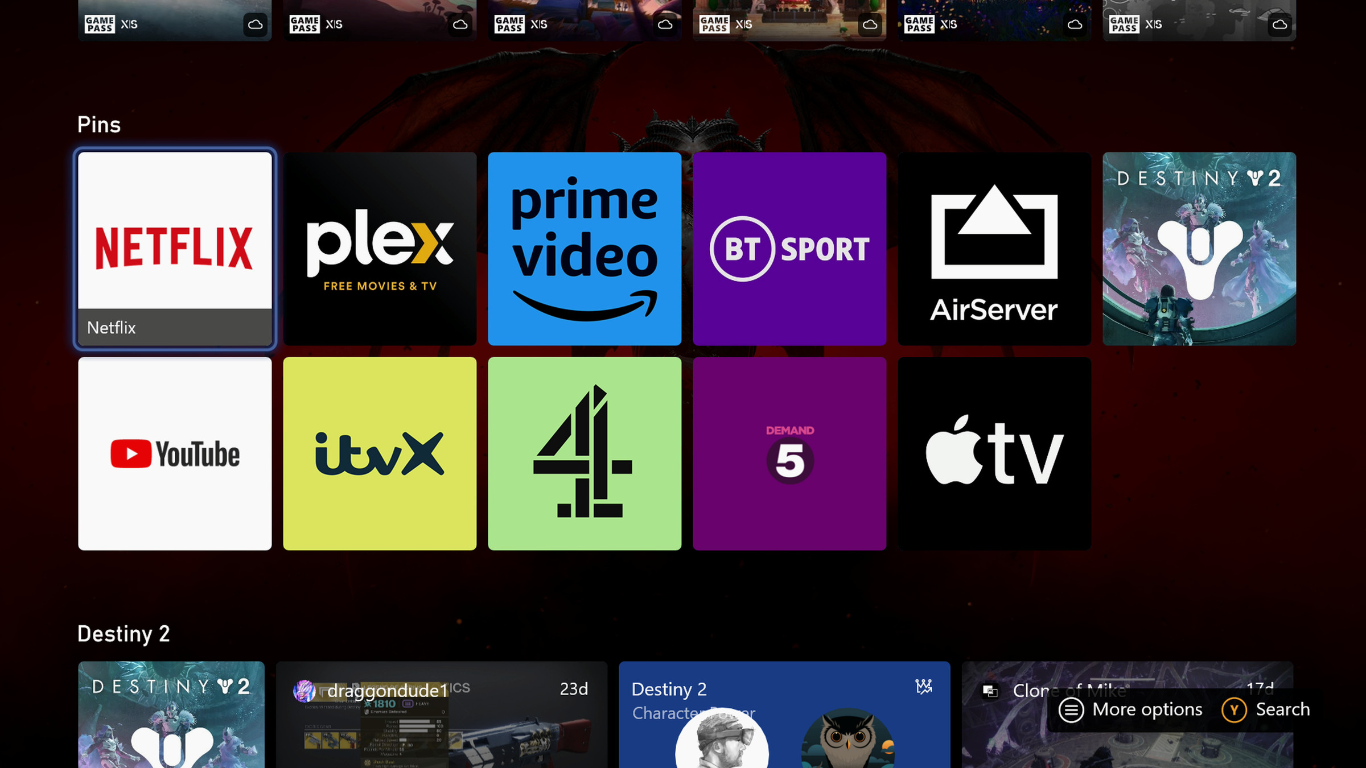Image resolution: width=1366 pixels, height=768 pixels.
Task: Open AirServer app
Action: 994,249
